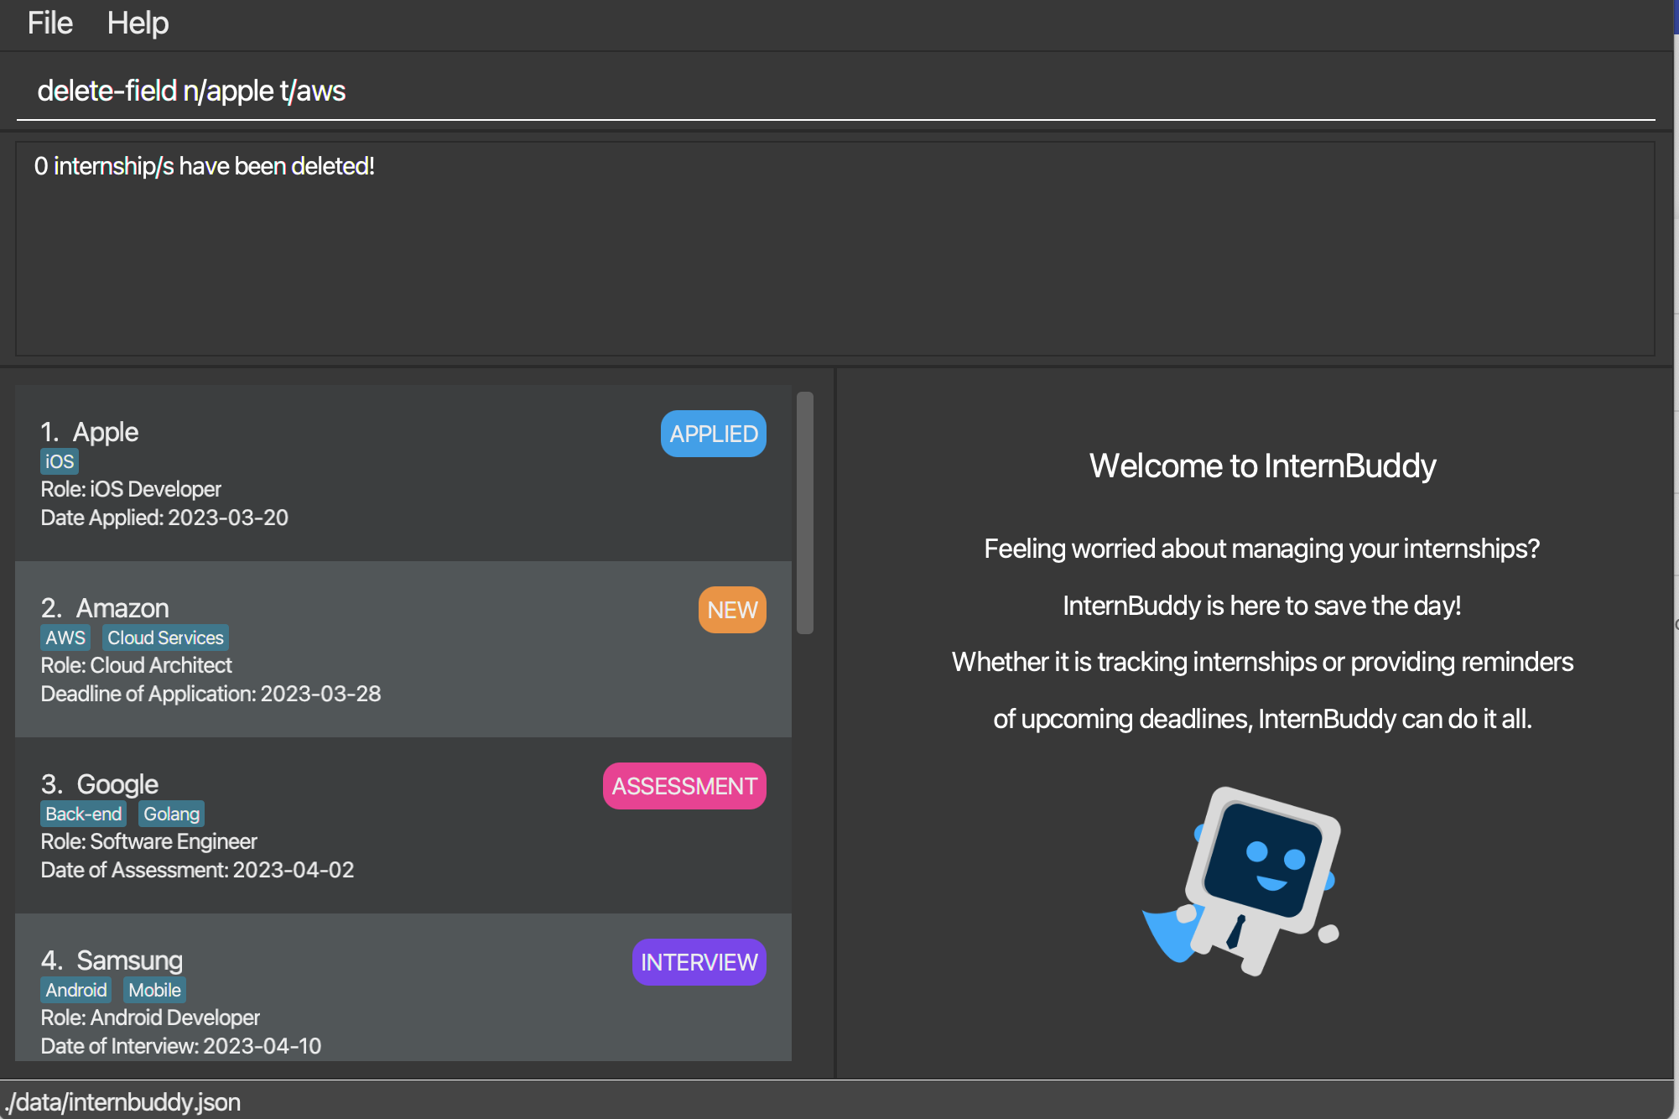The height and width of the screenshot is (1119, 1679).
Task: Click the INTERVIEW status label
Action: pos(699,962)
